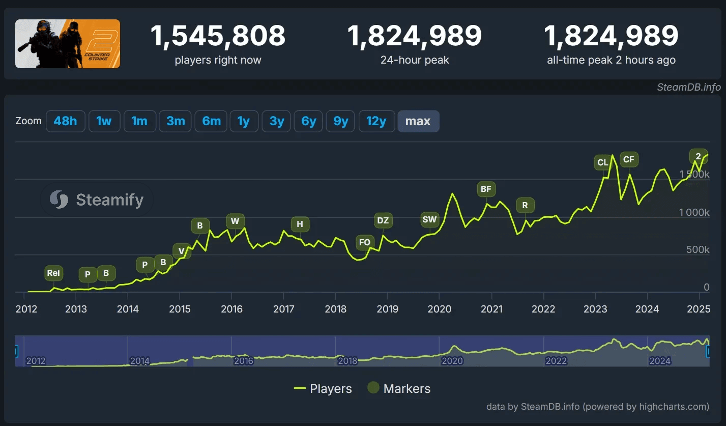
Task: Click the 'W' marker near 2016
Action: pos(235,221)
